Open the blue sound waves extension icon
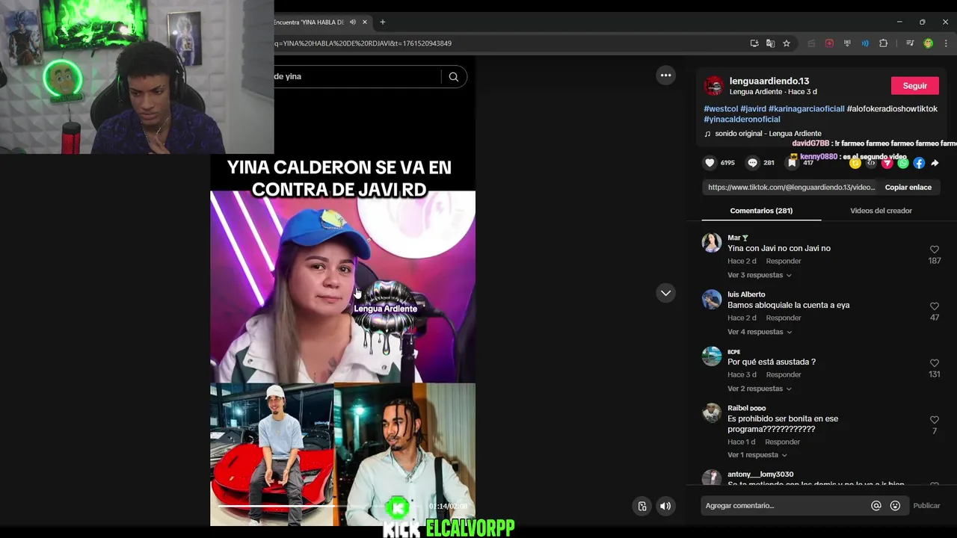 (865, 43)
